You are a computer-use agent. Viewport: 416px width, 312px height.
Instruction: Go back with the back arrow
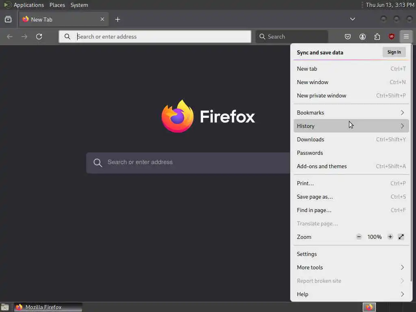coord(10,37)
